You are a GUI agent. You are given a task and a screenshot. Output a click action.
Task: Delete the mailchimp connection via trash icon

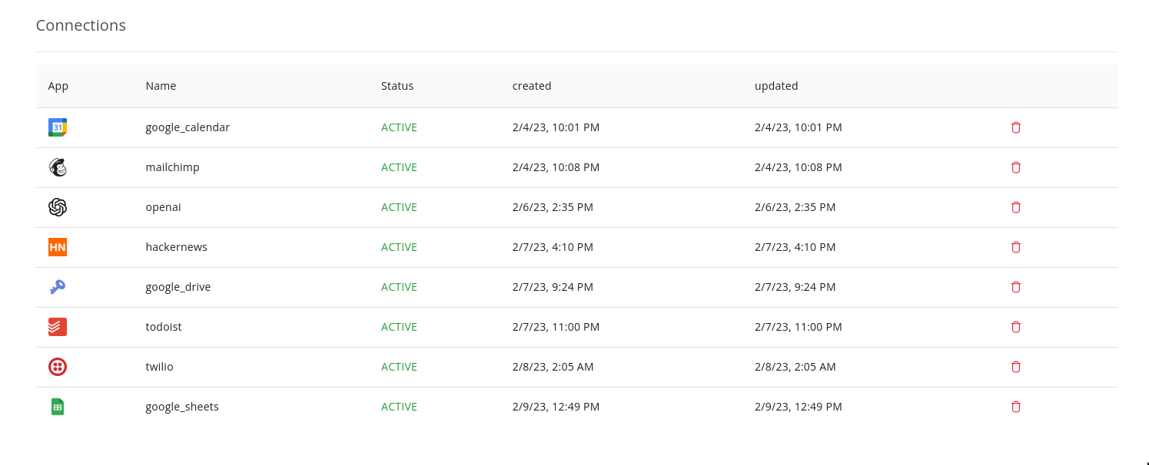(x=1016, y=167)
